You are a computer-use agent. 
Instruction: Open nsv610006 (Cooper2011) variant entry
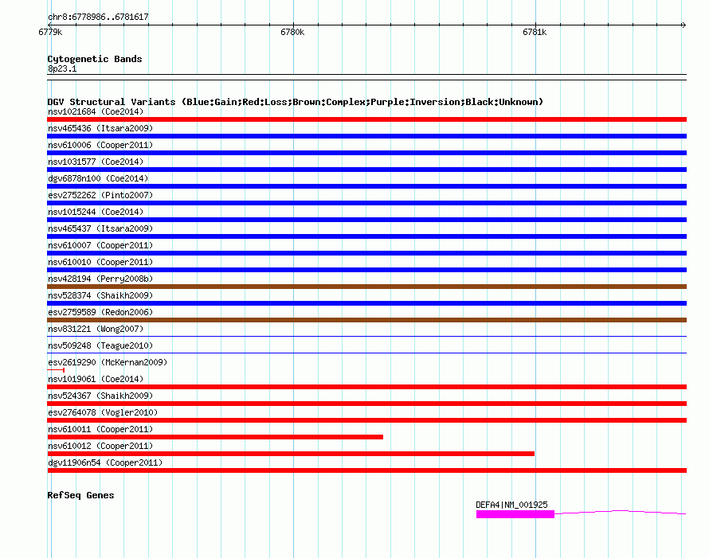pyautogui.click(x=100, y=145)
